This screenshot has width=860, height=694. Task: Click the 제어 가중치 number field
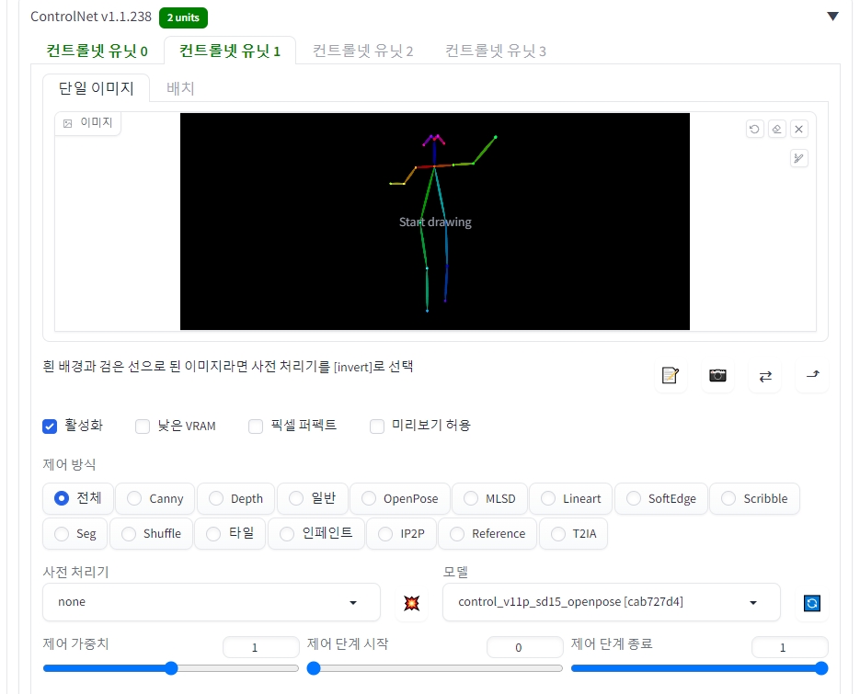tap(260, 647)
